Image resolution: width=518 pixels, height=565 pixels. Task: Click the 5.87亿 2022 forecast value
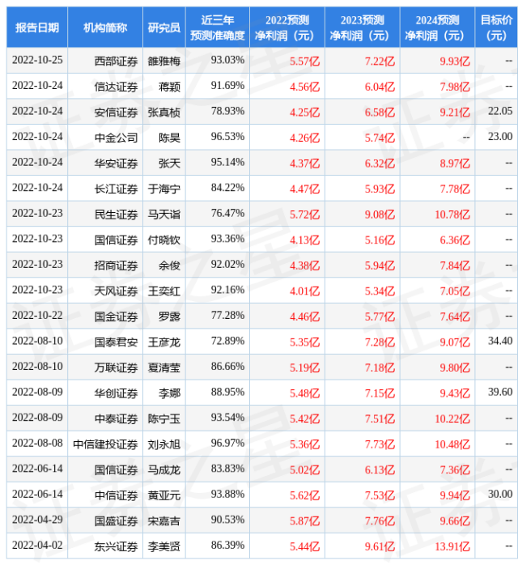pyautogui.click(x=305, y=521)
